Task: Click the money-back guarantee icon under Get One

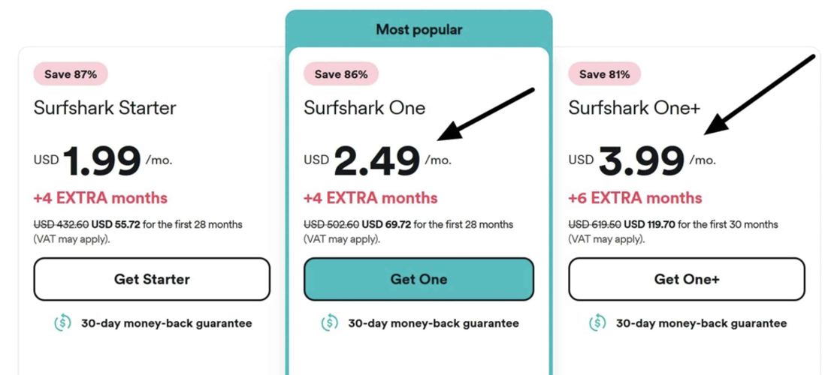Action: click(329, 323)
